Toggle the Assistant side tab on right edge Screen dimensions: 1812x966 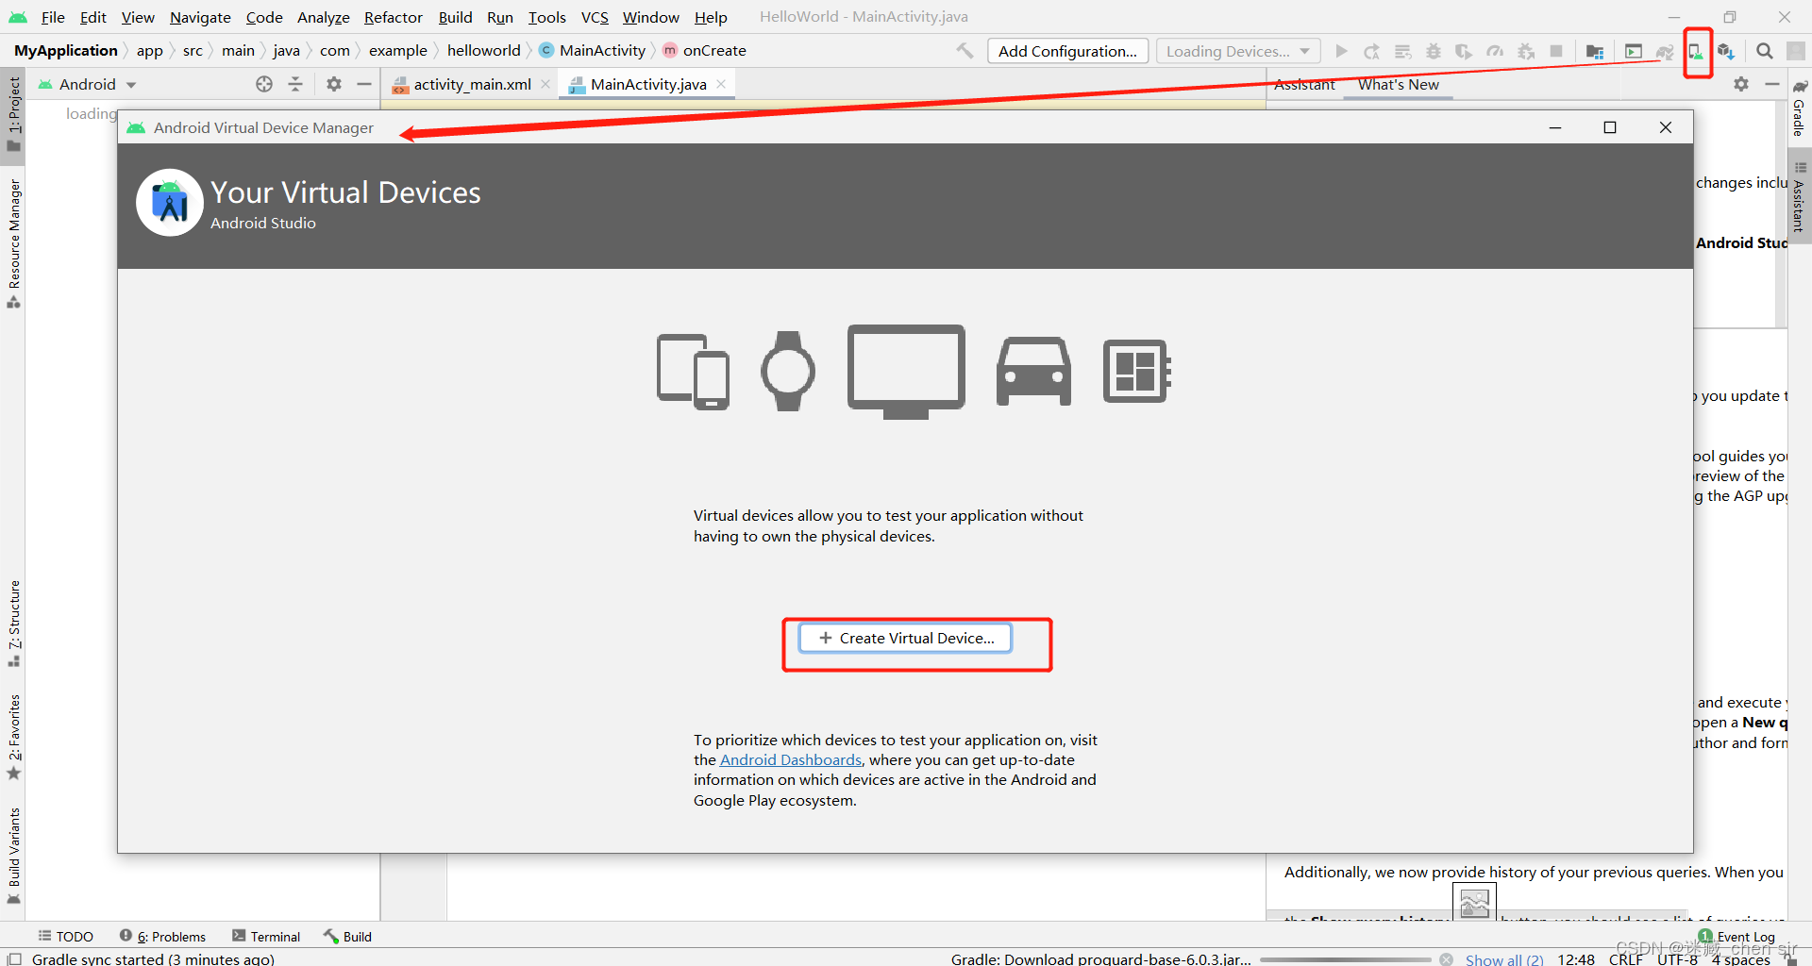[x=1800, y=196]
